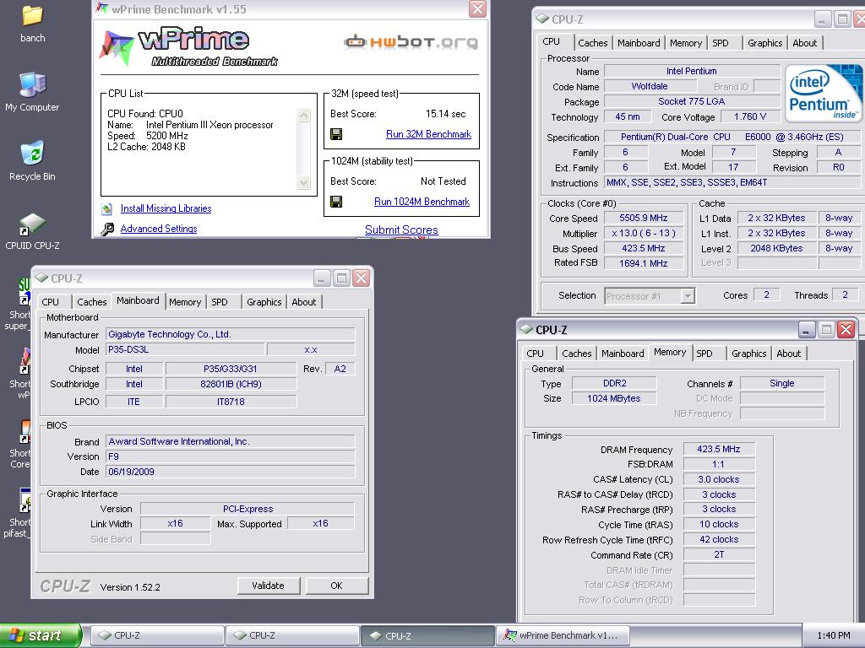
Task: Click the memory Size 1024 MBytes value
Action: (x=614, y=398)
